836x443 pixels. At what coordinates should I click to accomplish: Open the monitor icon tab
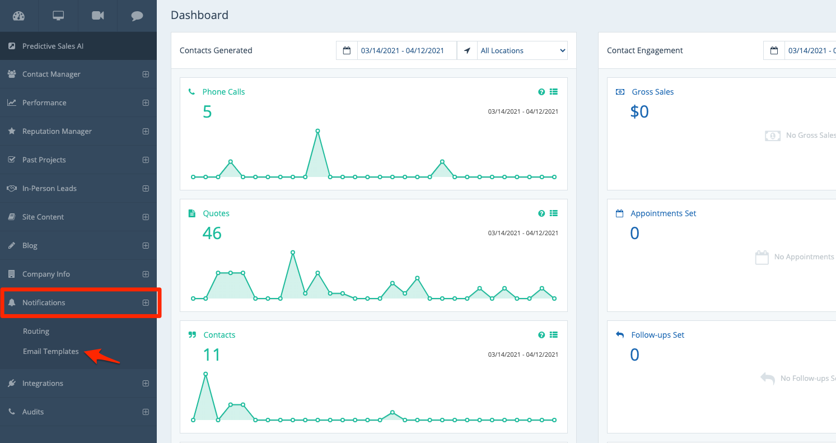(x=58, y=16)
